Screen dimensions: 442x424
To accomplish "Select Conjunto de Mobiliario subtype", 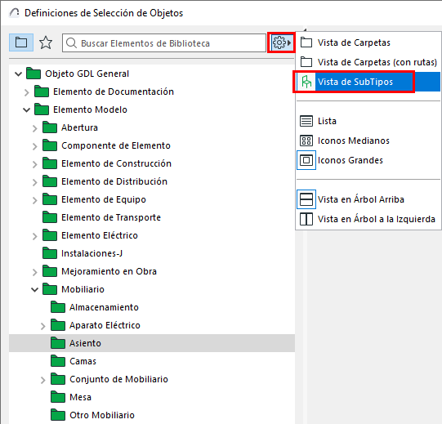I will tap(118, 379).
